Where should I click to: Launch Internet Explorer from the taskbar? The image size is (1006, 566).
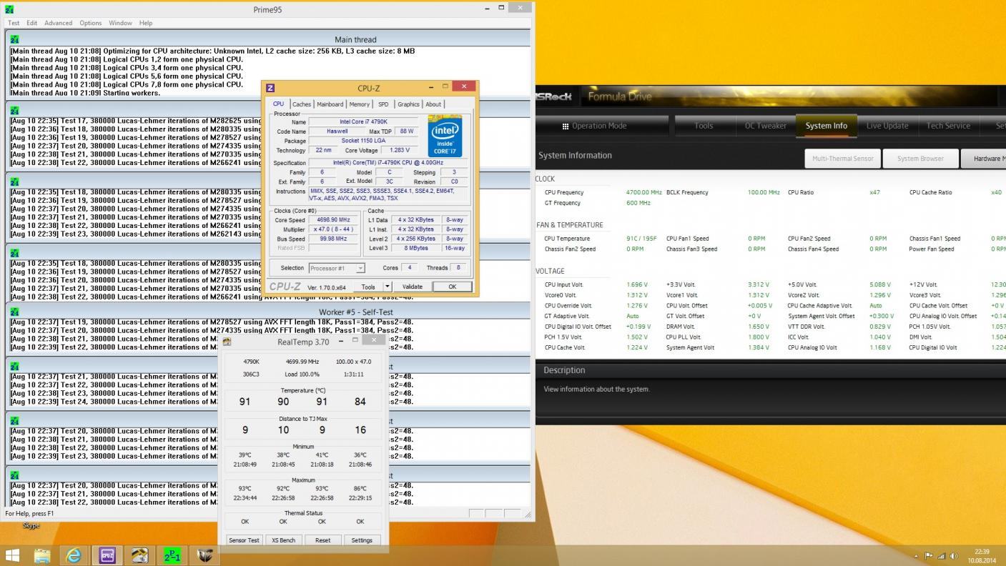(74, 555)
